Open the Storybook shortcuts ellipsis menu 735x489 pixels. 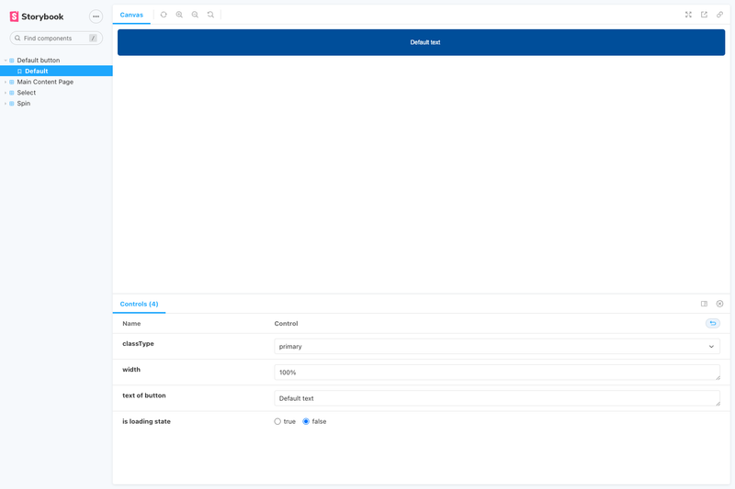(x=96, y=17)
